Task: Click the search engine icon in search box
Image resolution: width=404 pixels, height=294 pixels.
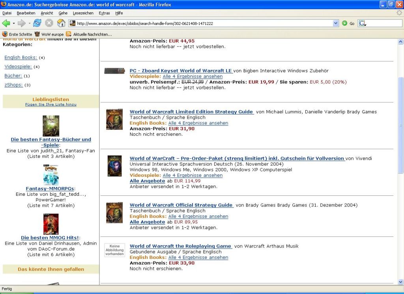Action: [362, 23]
